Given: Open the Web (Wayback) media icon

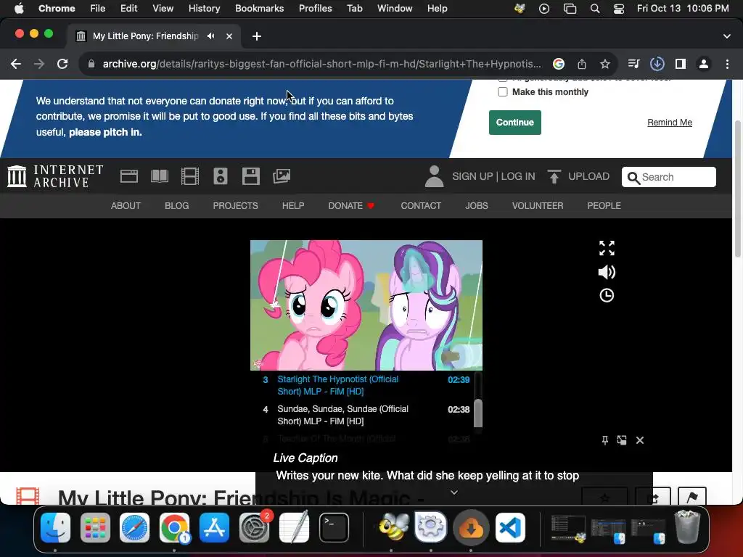Looking at the screenshot, I should (x=129, y=176).
